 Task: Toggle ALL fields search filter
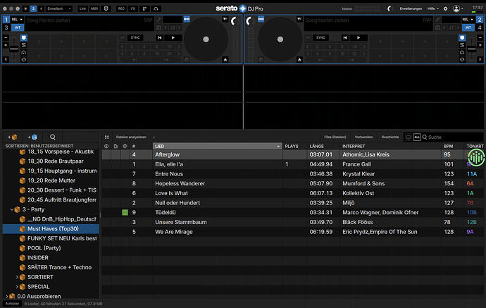coord(417,137)
